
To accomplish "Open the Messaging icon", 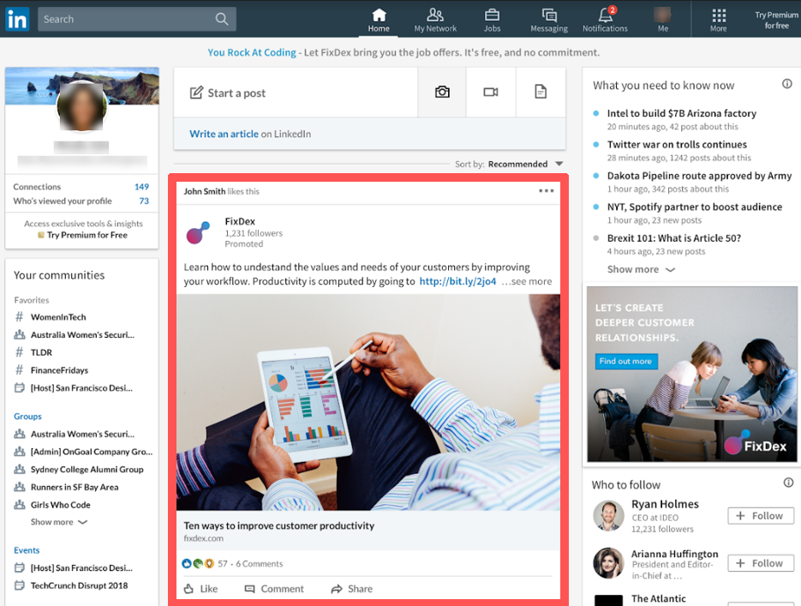I will [549, 15].
